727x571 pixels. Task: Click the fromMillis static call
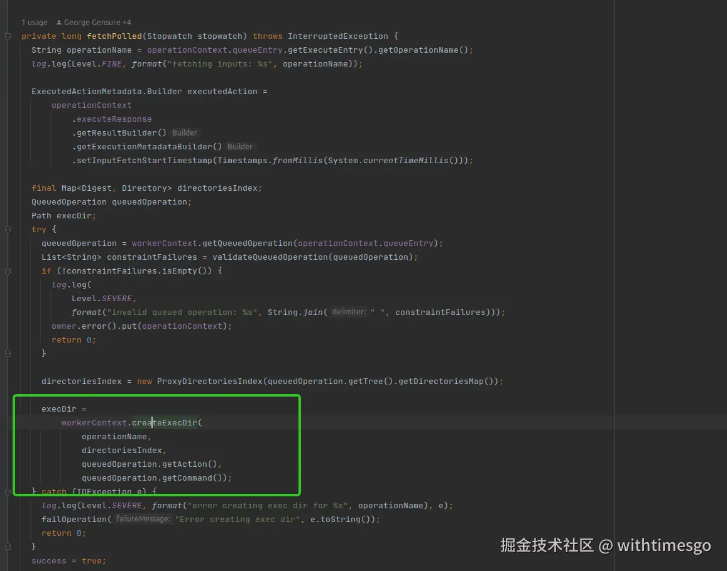pyautogui.click(x=297, y=161)
